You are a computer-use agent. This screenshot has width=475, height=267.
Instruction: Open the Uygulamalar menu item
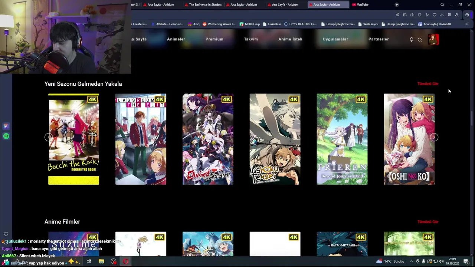click(335, 39)
